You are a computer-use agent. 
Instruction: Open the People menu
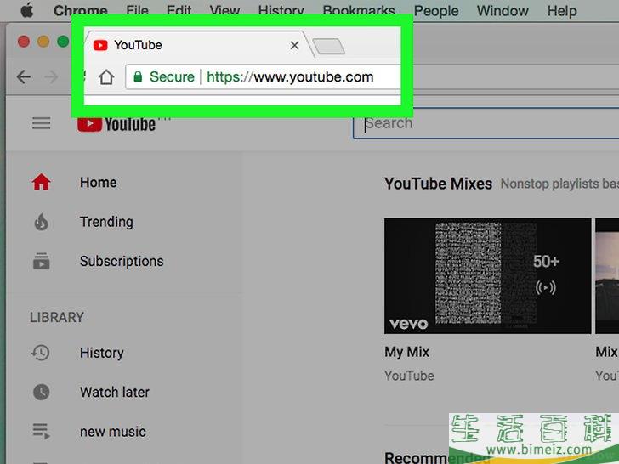436,11
